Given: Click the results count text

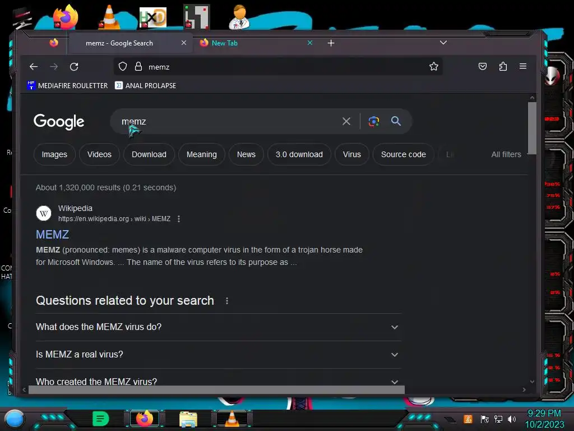Looking at the screenshot, I should [106, 187].
